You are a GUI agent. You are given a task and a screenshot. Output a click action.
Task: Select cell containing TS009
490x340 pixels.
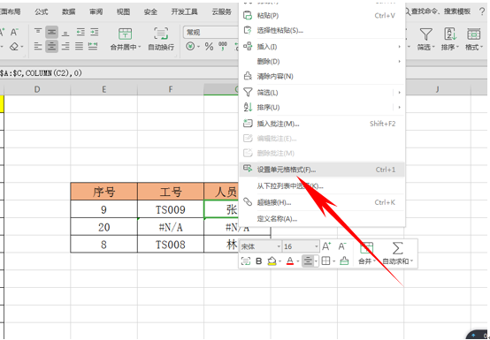(x=171, y=209)
